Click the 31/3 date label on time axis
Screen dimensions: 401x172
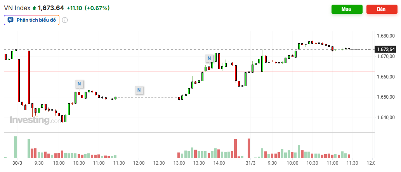[x=251, y=163]
